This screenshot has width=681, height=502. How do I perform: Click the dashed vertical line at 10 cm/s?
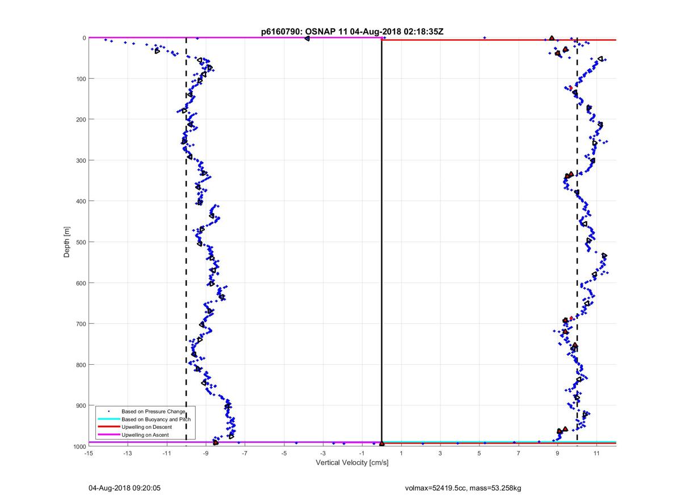(577, 242)
